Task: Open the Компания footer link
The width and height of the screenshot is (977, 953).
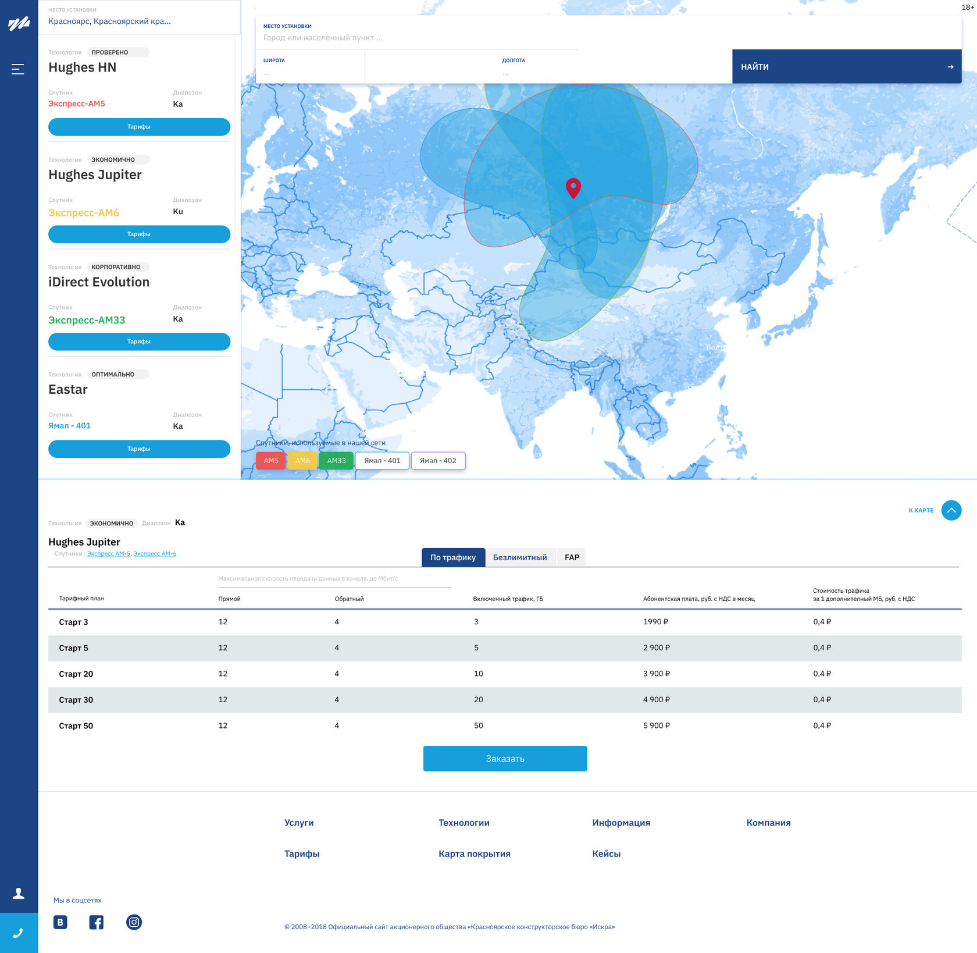Action: (768, 823)
